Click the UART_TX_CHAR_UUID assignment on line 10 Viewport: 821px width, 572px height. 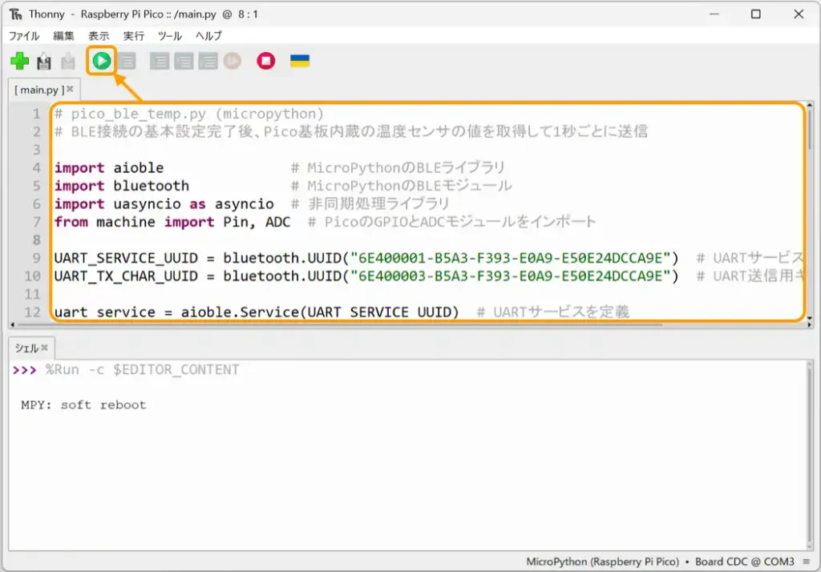click(x=366, y=276)
